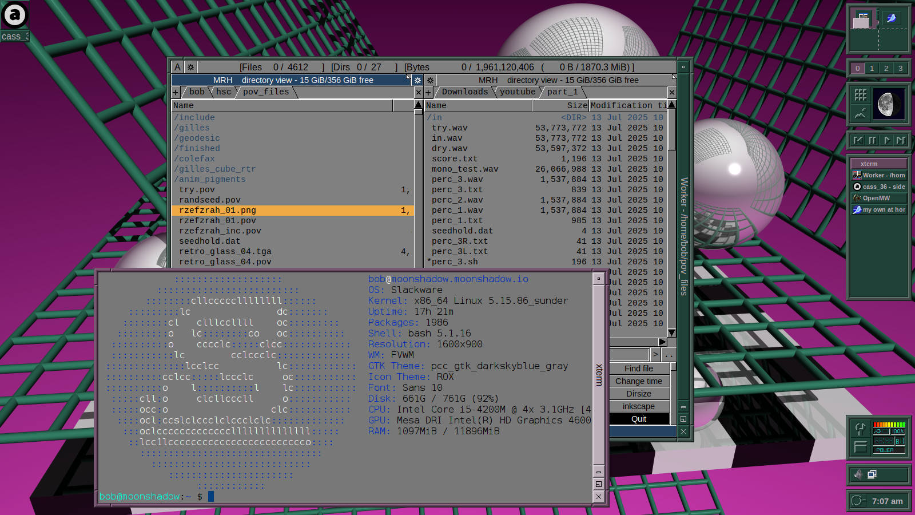This screenshot has width=915, height=515.
Task: Click the moon phase applet
Action: coord(889,104)
